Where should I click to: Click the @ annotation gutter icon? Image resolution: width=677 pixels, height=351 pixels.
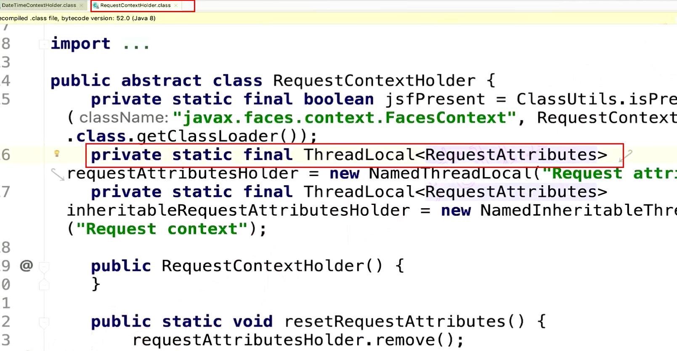point(27,266)
